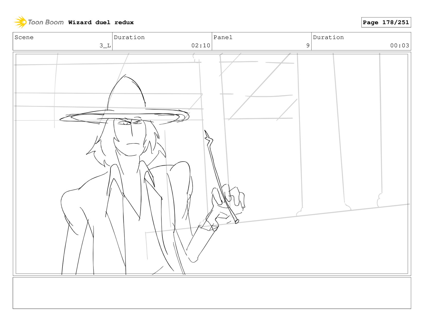Click the panel number '9'
Viewport: 424px width, 328px height.
(x=308, y=45)
